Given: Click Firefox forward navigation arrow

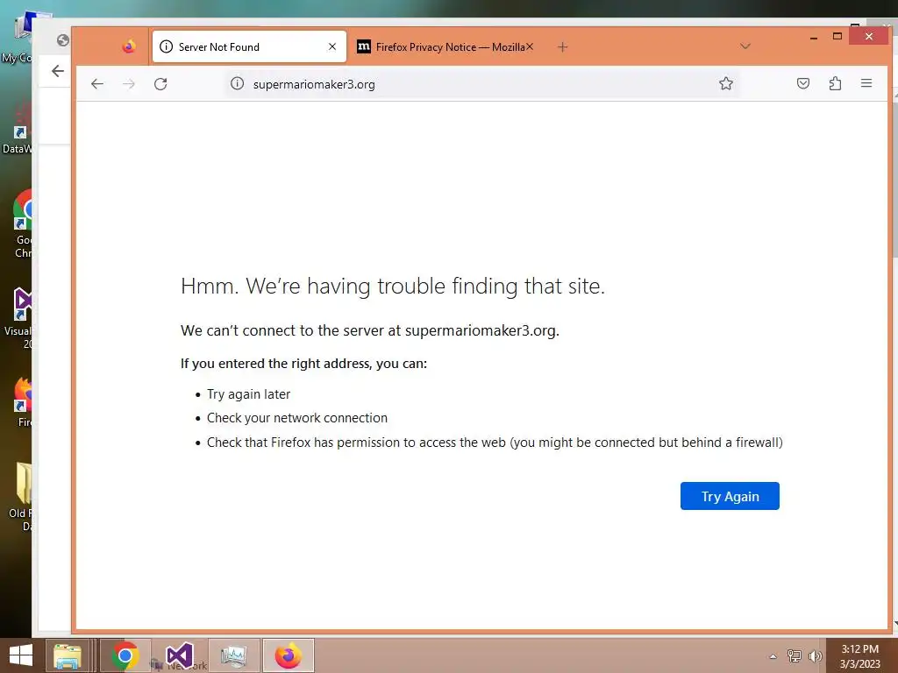Looking at the screenshot, I should pyautogui.click(x=129, y=84).
